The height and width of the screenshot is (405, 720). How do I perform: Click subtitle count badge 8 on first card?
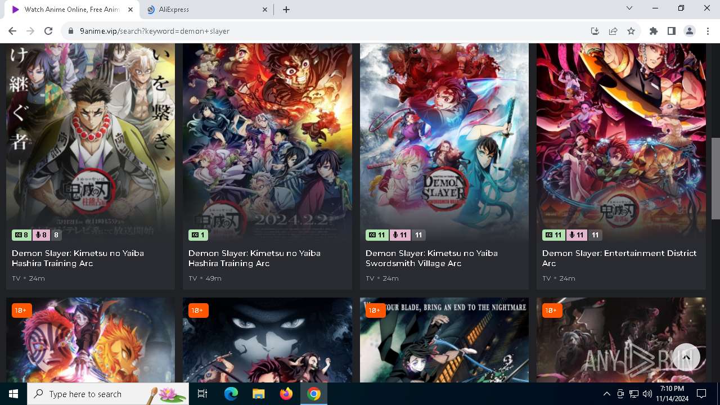pos(21,235)
